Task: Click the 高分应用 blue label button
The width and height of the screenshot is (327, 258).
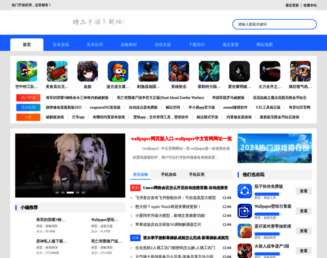Action: click(x=28, y=107)
